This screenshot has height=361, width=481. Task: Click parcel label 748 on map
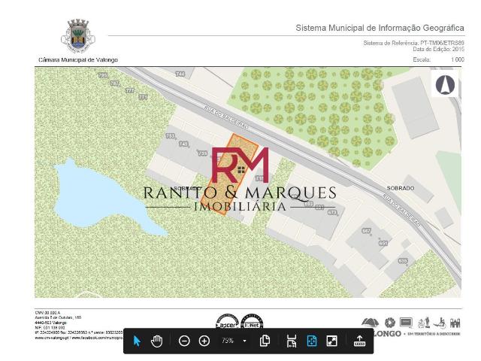click(180, 74)
